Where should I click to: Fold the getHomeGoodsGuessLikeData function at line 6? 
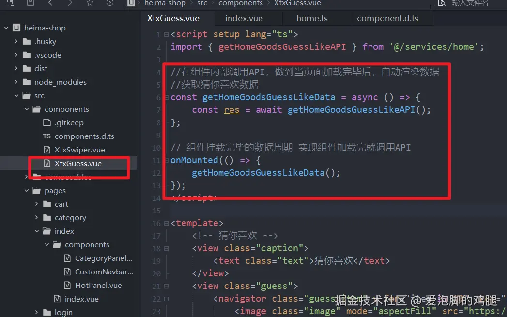point(166,97)
